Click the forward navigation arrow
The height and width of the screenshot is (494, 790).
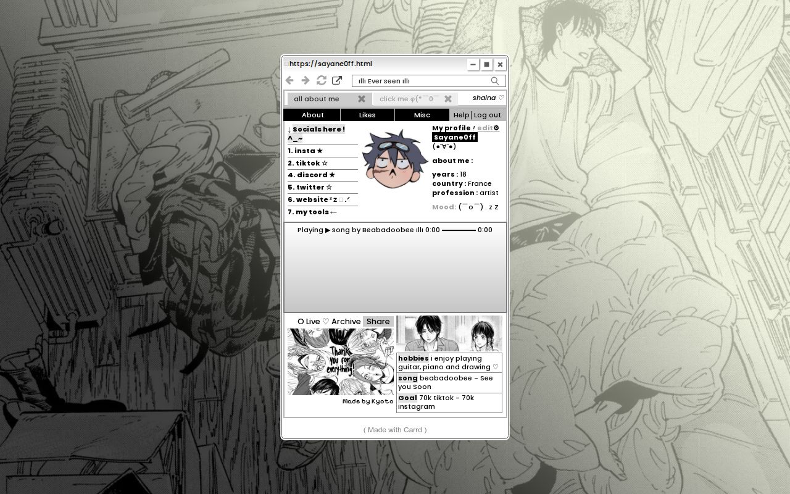(305, 80)
